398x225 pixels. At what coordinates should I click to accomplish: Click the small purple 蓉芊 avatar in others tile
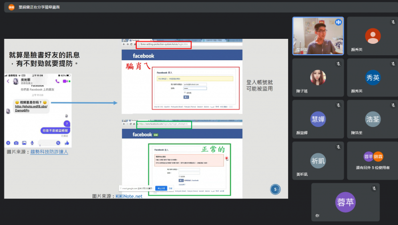pyautogui.click(x=368, y=157)
